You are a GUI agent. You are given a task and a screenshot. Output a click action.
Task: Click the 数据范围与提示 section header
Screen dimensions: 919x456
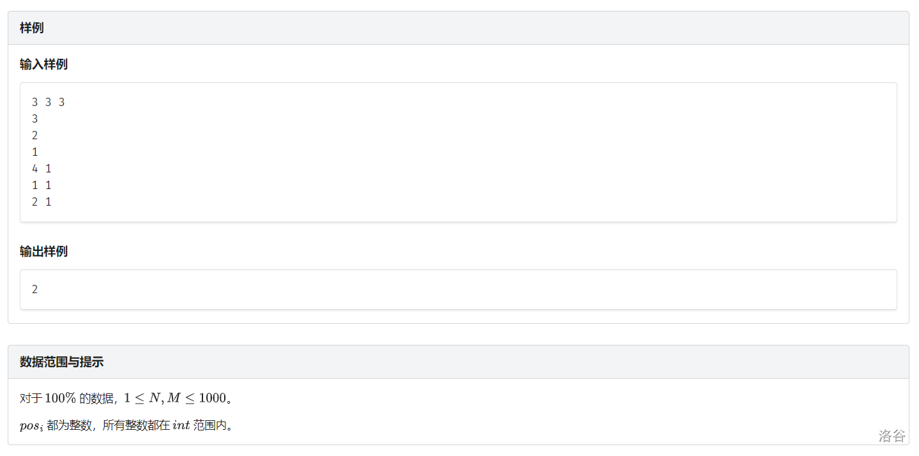(x=61, y=362)
